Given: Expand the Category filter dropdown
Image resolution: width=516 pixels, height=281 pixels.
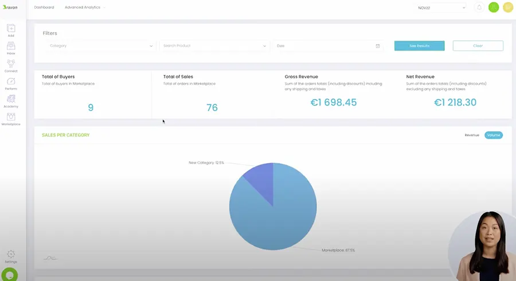Looking at the screenshot, I should (x=100, y=46).
